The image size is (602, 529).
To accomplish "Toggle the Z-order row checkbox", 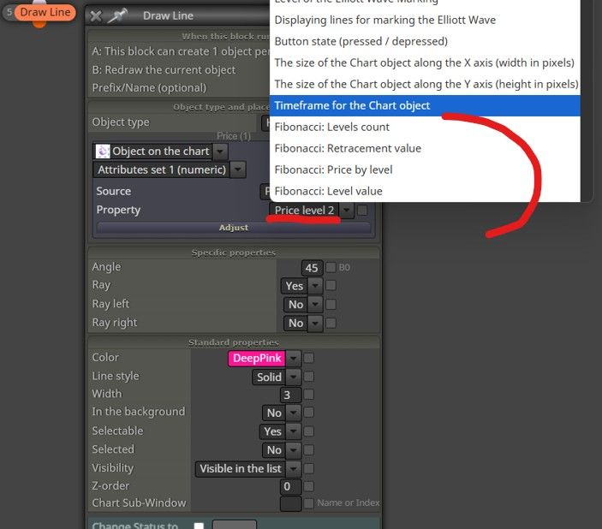I will click(x=308, y=486).
